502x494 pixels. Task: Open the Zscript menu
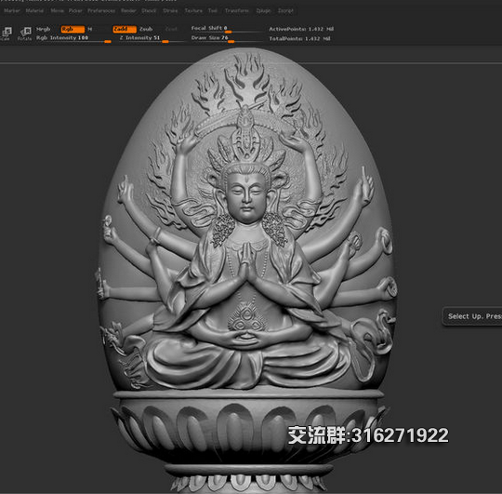[285, 10]
